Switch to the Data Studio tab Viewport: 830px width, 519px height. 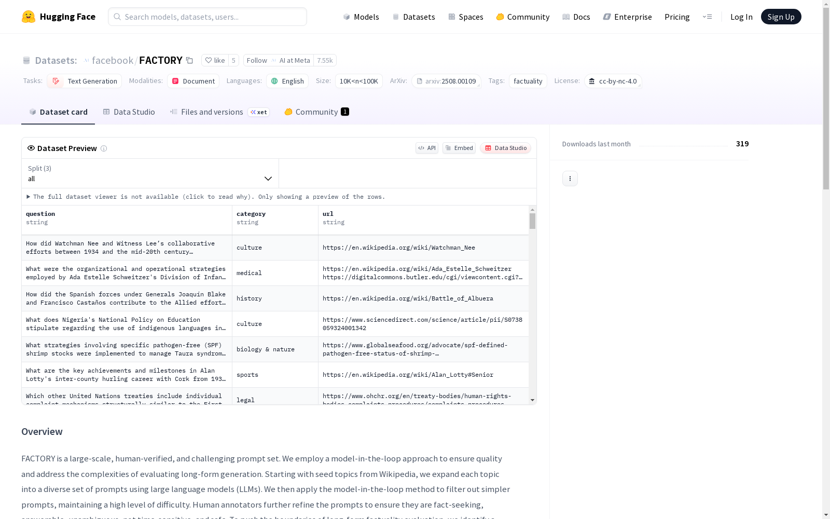pyautogui.click(x=129, y=112)
